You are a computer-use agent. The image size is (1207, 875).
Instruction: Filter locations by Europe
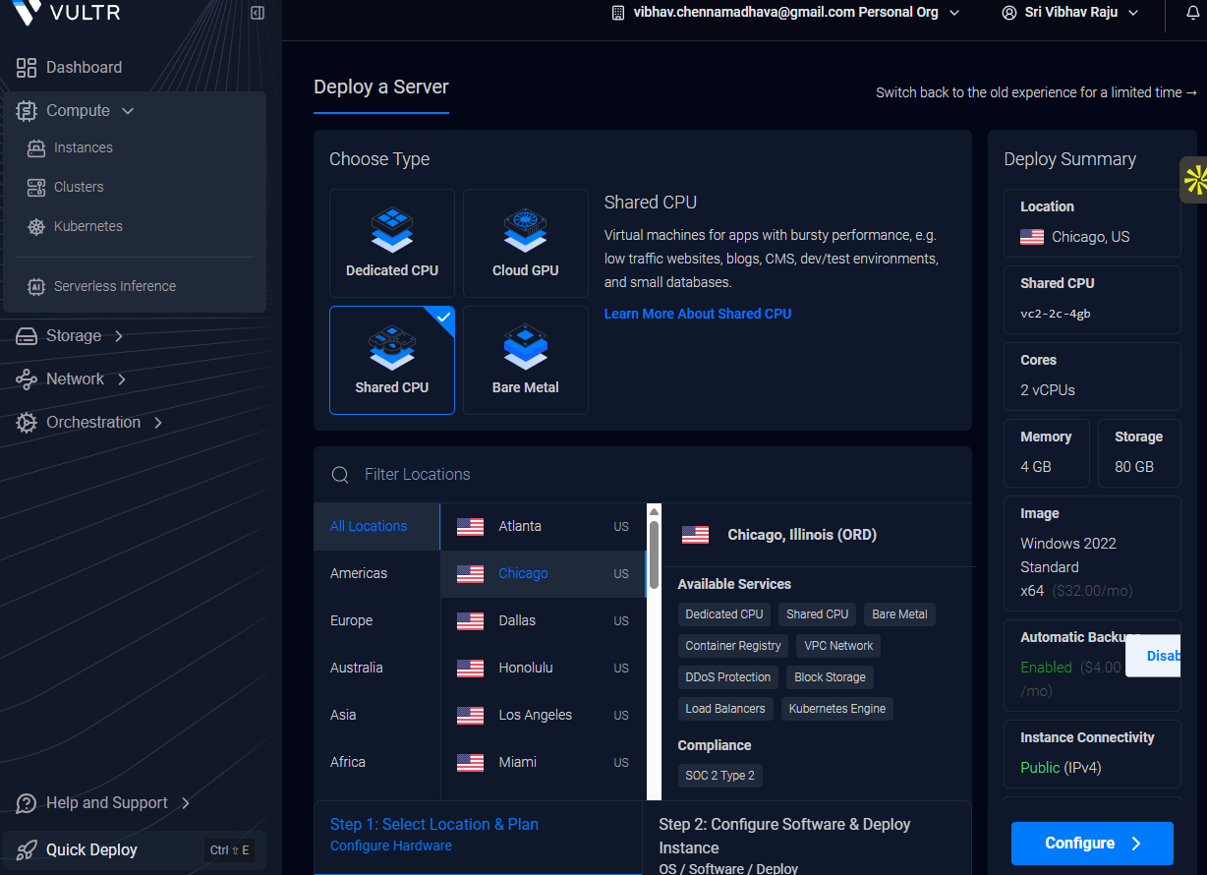coord(376,620)
